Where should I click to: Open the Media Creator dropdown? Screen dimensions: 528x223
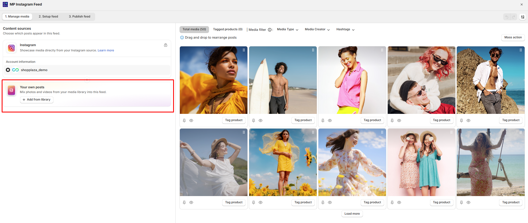pyautogui.click(x=317, y=29)
